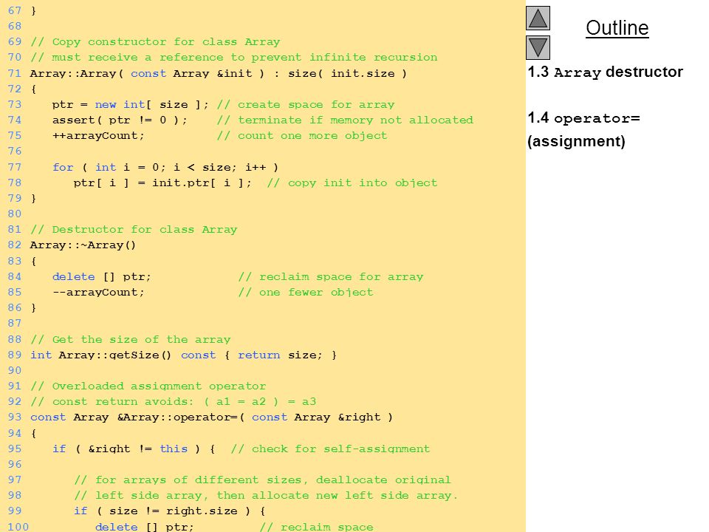Click the 'must receive a reference' comment on line 70

[x=234, y=58]
